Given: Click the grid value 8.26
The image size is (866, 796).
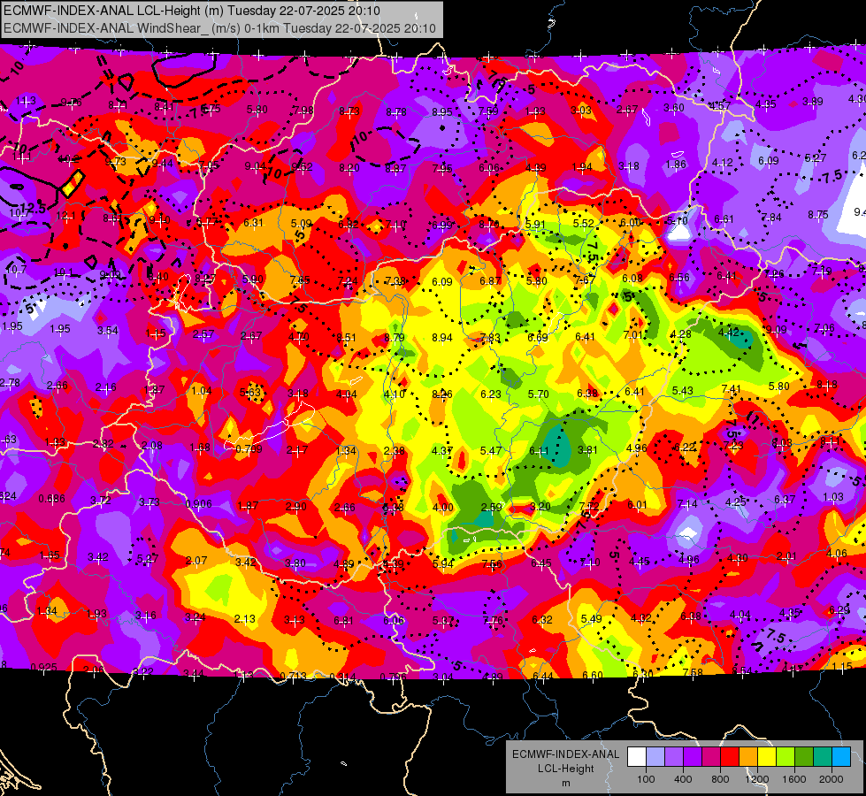Looking at the screenshot, I should 441,394.
